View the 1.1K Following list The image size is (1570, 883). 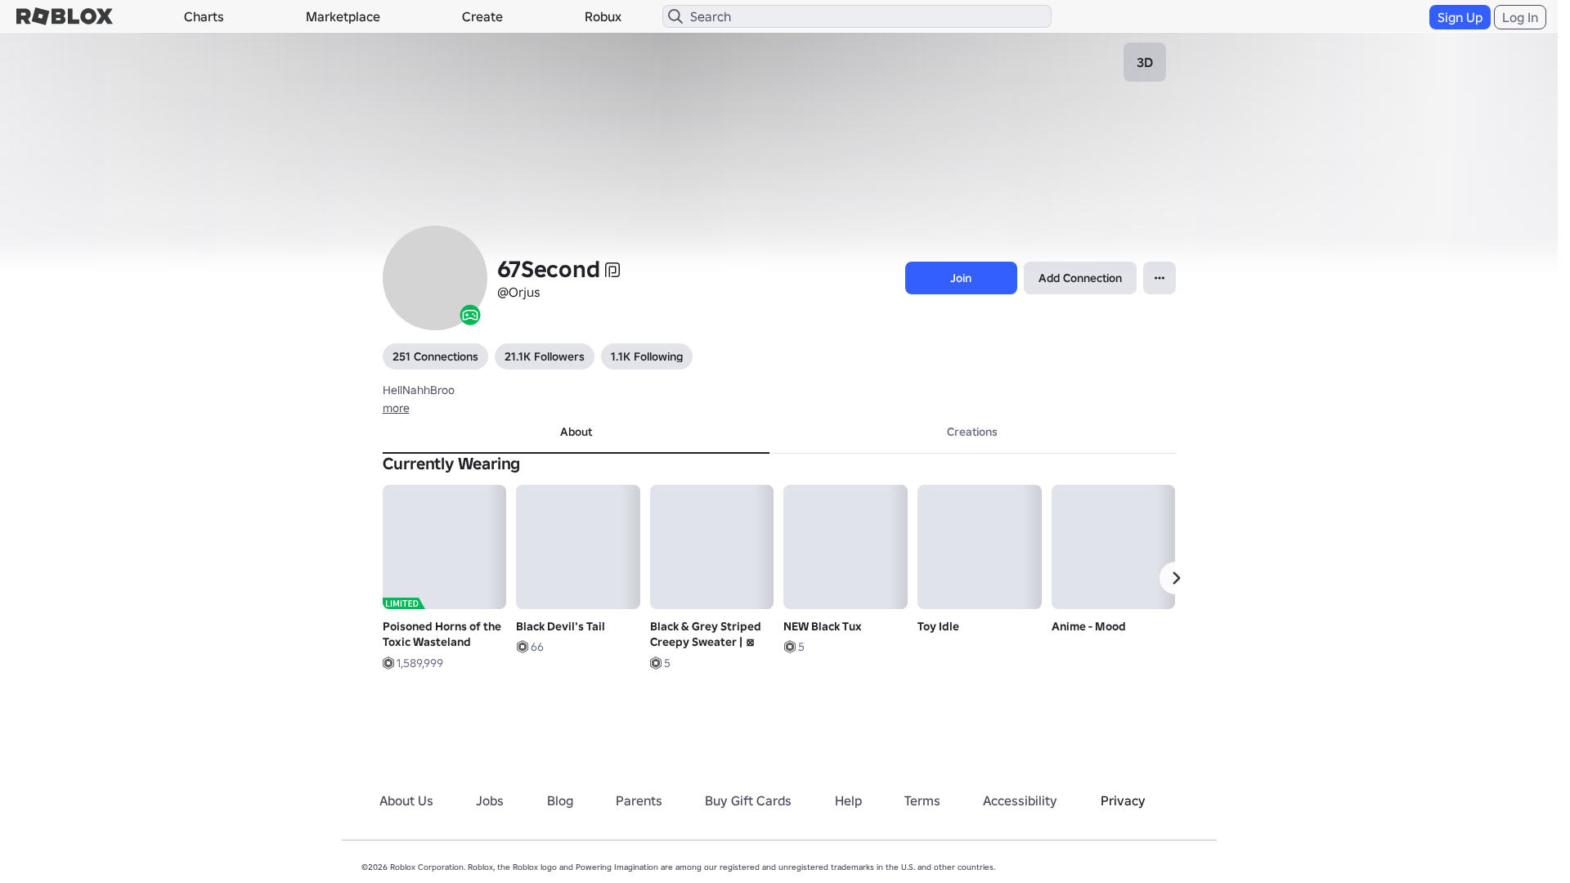tap(647, 356)
